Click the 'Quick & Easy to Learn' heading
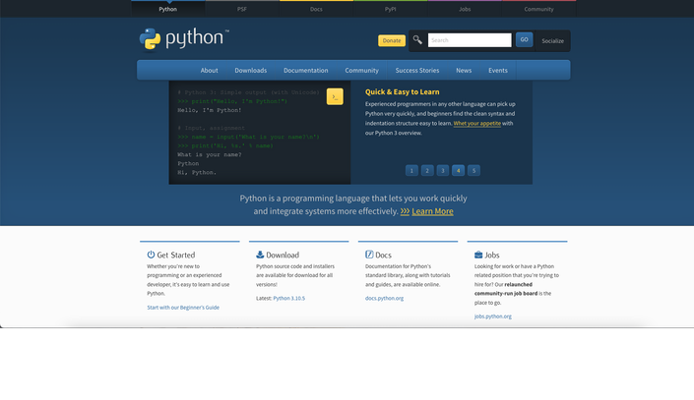Image resolution: width=694 pixels, height=400 pixels. pyautogui.click(x=403, y=92)
